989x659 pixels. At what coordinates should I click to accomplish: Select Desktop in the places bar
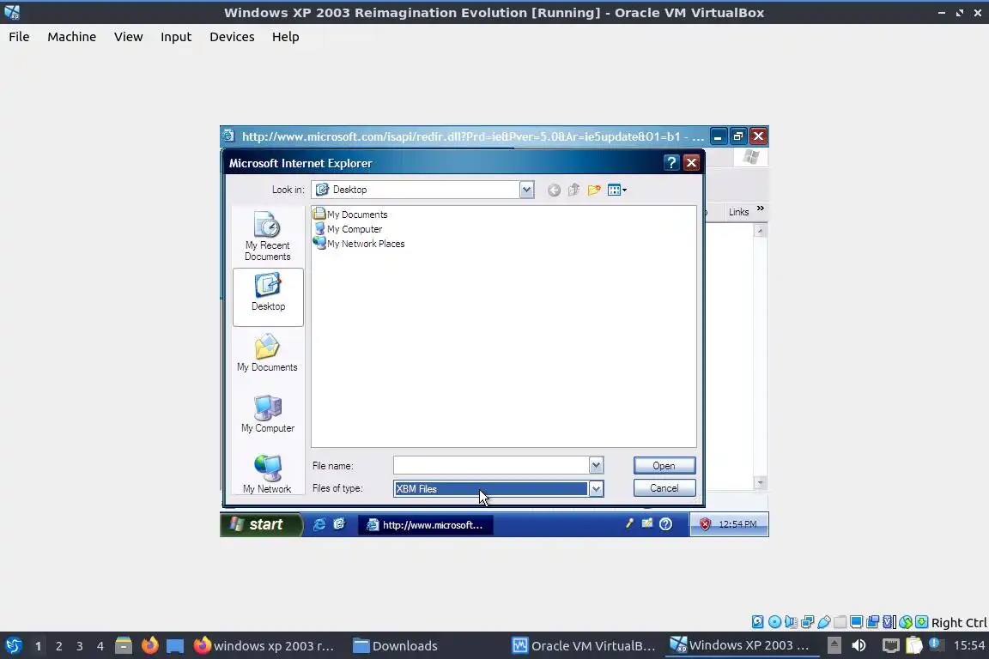coord(268,296)
